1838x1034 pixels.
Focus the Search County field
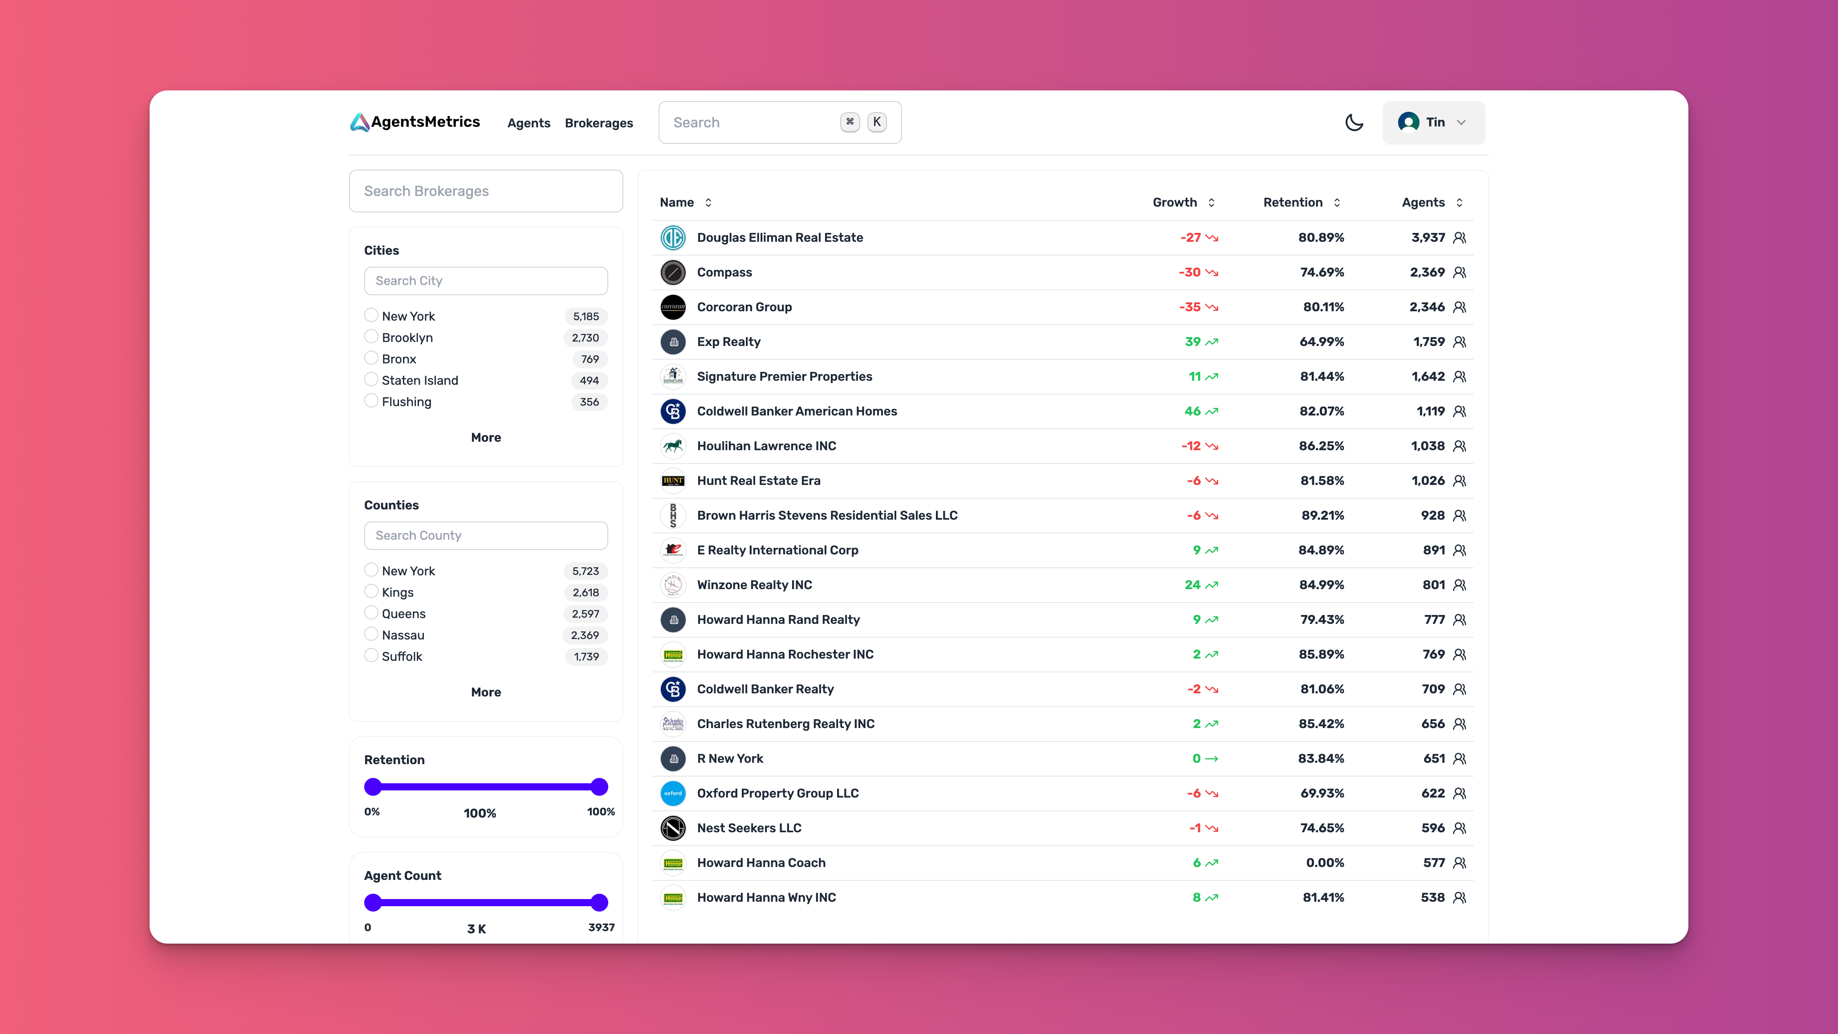pos(486,536)
